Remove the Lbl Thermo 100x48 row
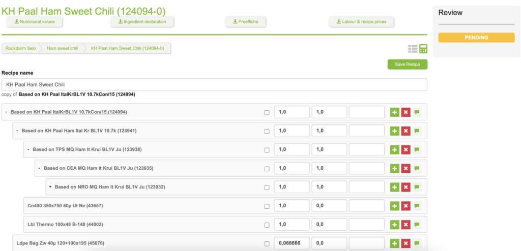Viewport: 521px width, 251px height. [x=406, y=225]
